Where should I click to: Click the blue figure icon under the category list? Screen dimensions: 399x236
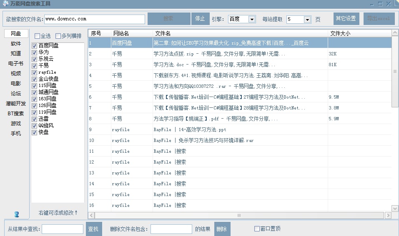pyautogui.click(x=17, y=214)
